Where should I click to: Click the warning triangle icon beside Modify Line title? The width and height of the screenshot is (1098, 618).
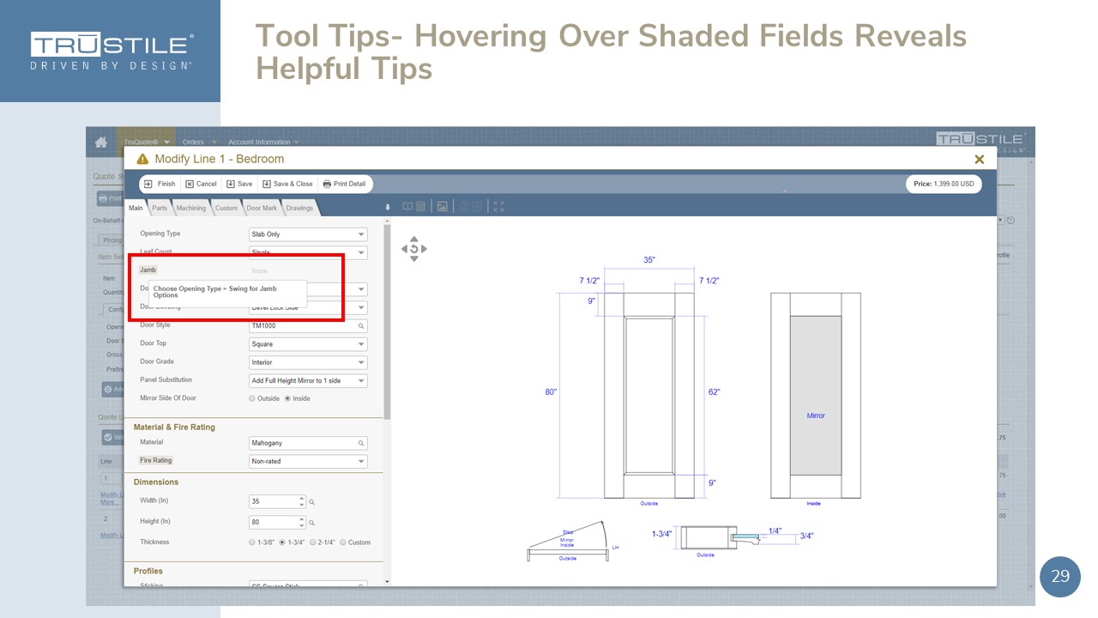[143, 160]
